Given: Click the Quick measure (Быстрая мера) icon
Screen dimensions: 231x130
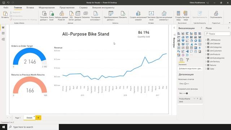Looking at the screenshot, I should pyautogui.click(x=186, y=14).
